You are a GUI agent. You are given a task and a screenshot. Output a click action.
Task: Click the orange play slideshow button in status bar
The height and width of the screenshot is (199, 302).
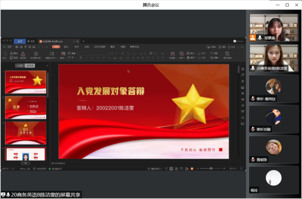192,168
